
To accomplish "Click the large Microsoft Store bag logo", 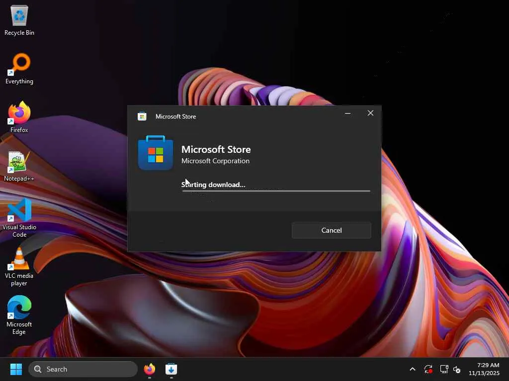I will point(156,153).
